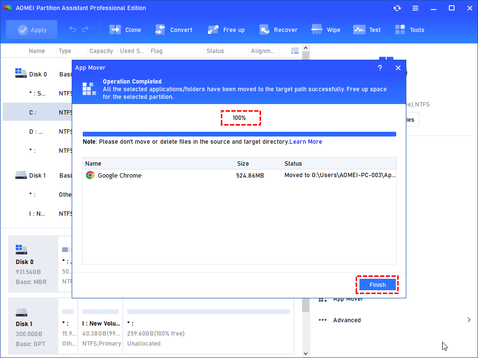
Task: Select the *: S... system partition row
Action: [37, 94]
